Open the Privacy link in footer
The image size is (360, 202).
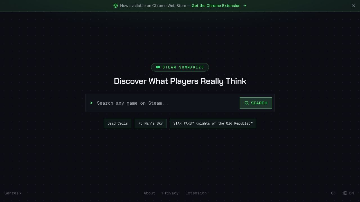tap(170, 193)
